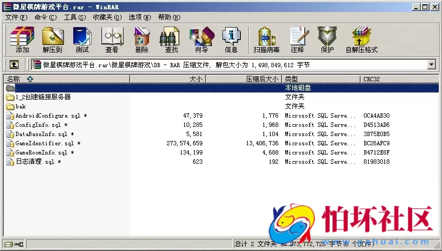Go up one folder level button
The image size is (442, 251).
[x=14, y=65]
